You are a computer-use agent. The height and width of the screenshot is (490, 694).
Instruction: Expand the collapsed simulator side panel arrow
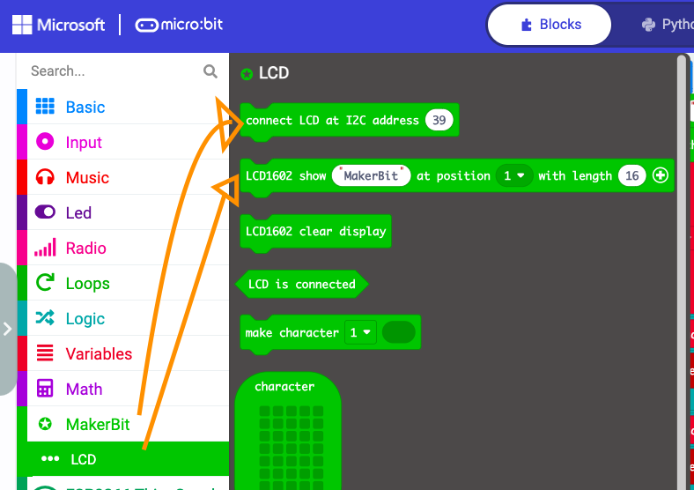[7, 329]
